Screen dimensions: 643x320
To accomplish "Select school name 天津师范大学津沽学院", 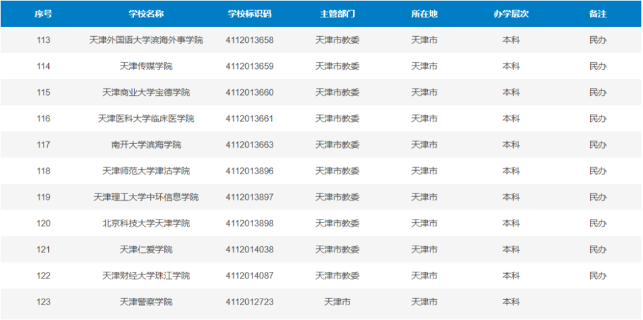I will click(146, 171).
